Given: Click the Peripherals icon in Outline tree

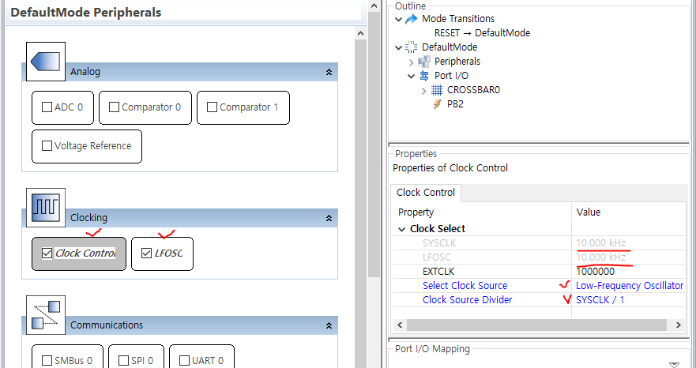Looking at the screenshot, I should coord(424,62).
